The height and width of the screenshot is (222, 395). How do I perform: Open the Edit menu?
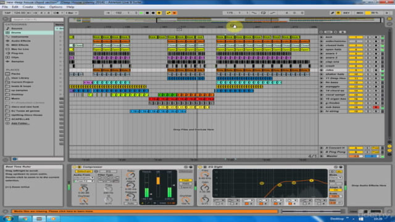point(15,7)
